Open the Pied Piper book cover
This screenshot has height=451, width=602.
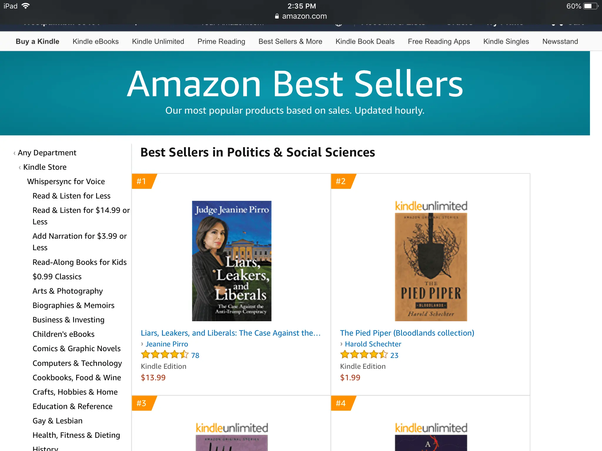(x=431, y=267)
